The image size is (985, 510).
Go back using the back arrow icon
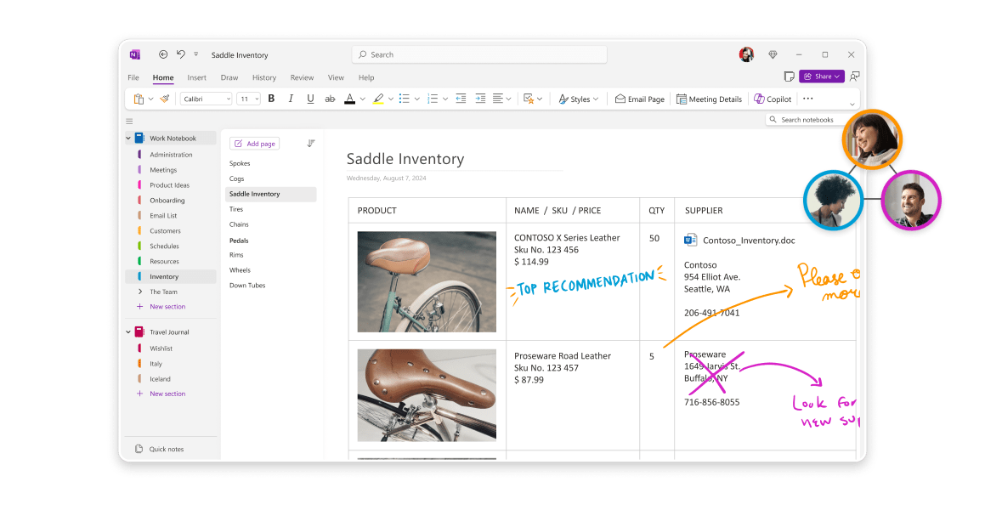pos(163,54)
